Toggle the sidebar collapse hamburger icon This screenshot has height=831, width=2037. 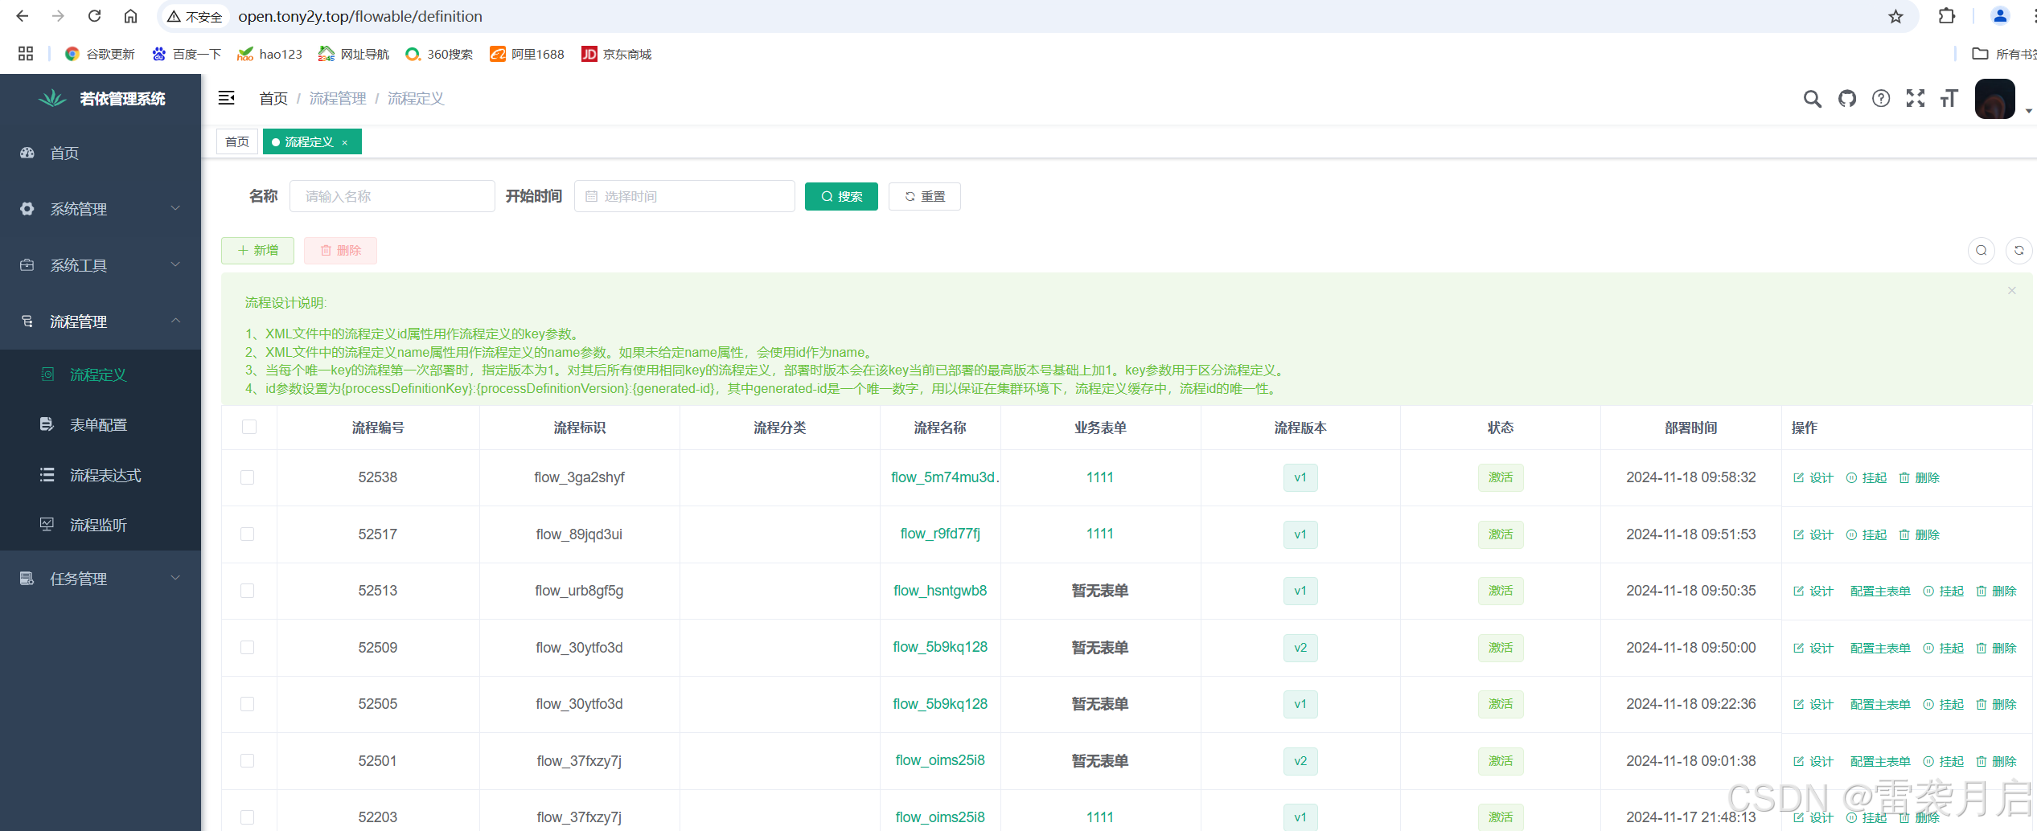pyautogui.click(x=226, y=97)
